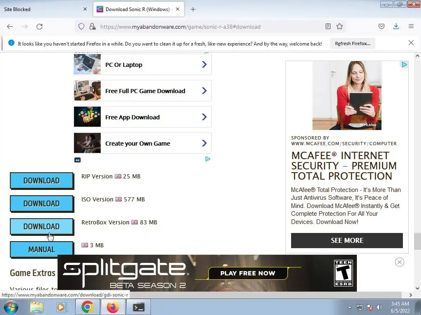Open the tracking protection shield icon
The height and width of the screenshot is (315, 421).
[81, 26]
